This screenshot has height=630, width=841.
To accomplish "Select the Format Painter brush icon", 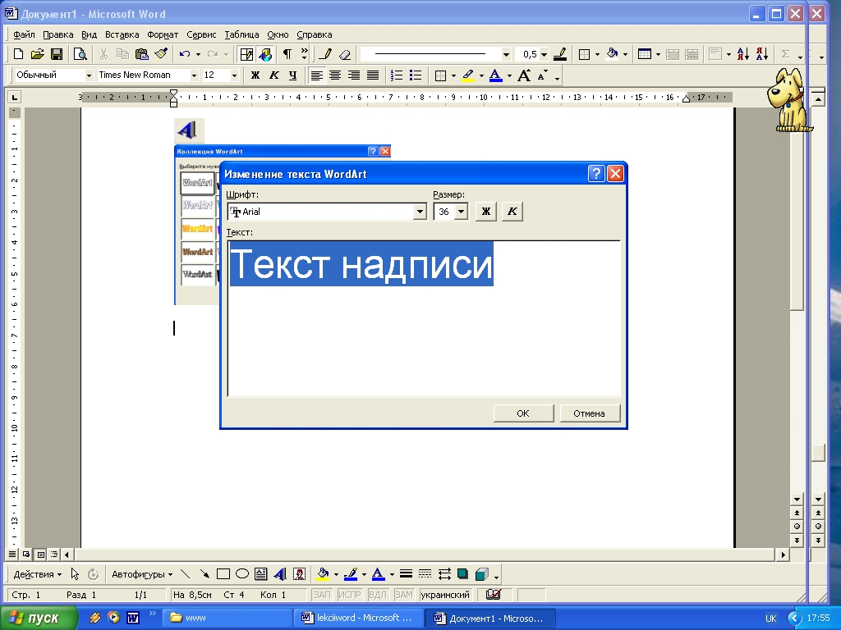I will coord(161,54).
